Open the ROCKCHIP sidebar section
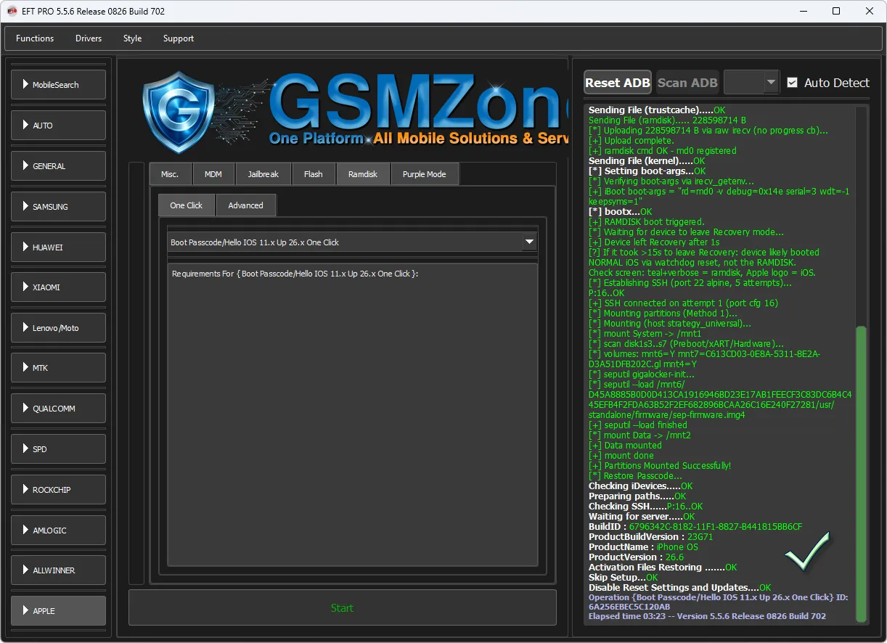Image resolution: width=887 pixels, height=643 pixels. click(x=58, y=490)
